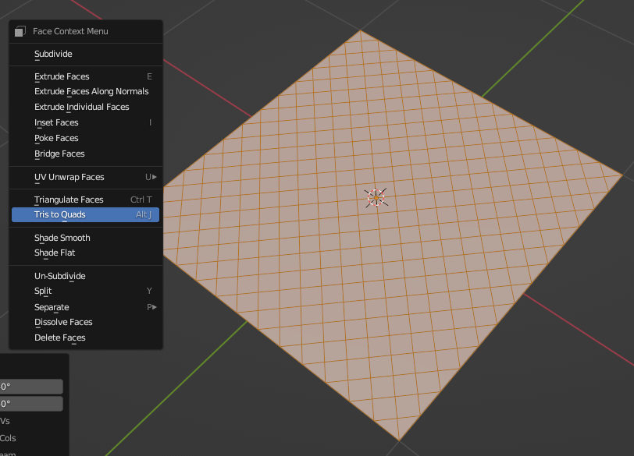The height and width of the screenshot is (456, 634).
Task: Apply Shade Smooth from menu
Action: (85, 238)
